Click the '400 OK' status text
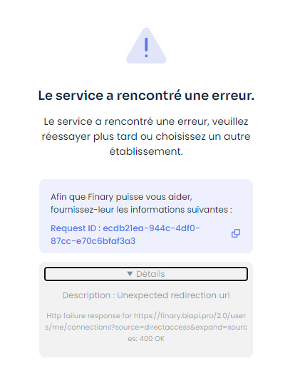This screenshot has height=371, width=295. point(152,339)
